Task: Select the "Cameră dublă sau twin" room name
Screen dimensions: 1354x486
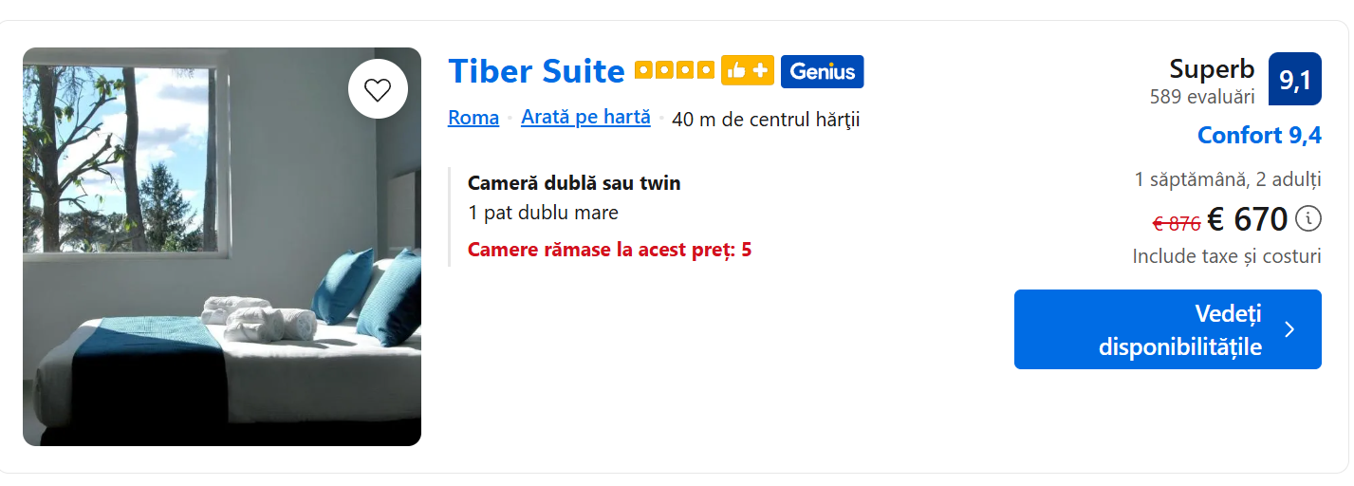Action: point(574,183)
